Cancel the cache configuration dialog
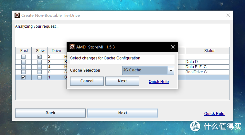245x135 pixels. (87, 81)
